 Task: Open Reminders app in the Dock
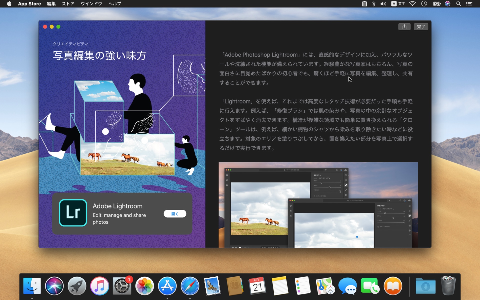(302, 286)
